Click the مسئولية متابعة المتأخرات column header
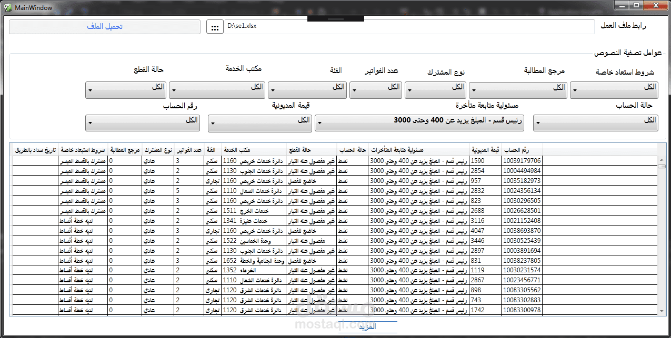671x338 pixels. click(419, 149)
